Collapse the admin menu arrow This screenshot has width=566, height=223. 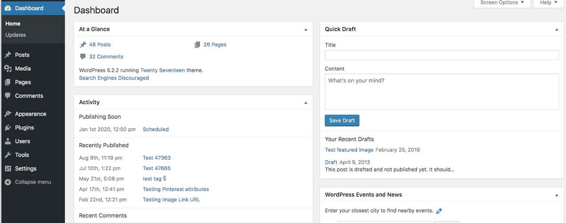click(8, 182)
